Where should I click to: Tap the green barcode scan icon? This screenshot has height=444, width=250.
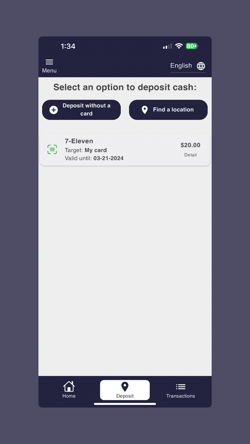pos(52,150)
